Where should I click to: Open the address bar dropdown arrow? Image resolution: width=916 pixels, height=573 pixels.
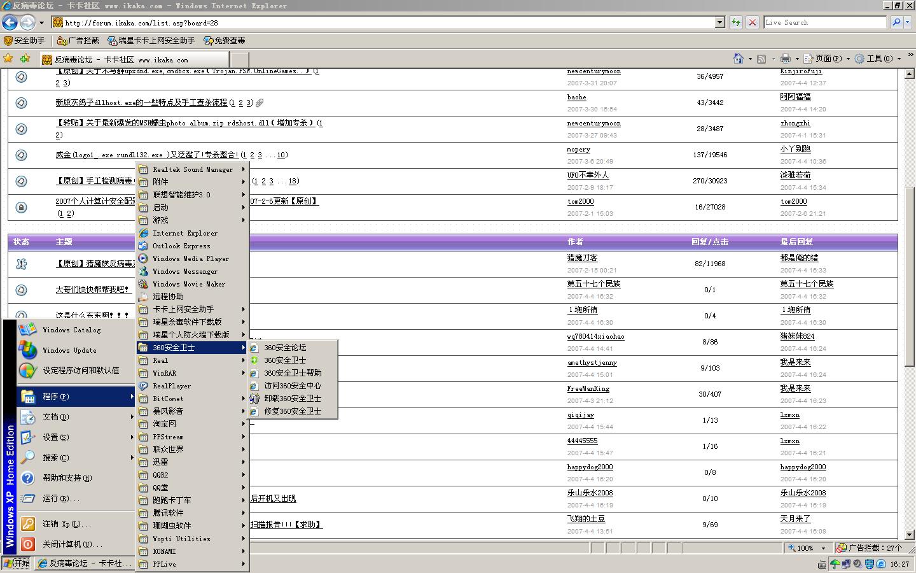720,22
